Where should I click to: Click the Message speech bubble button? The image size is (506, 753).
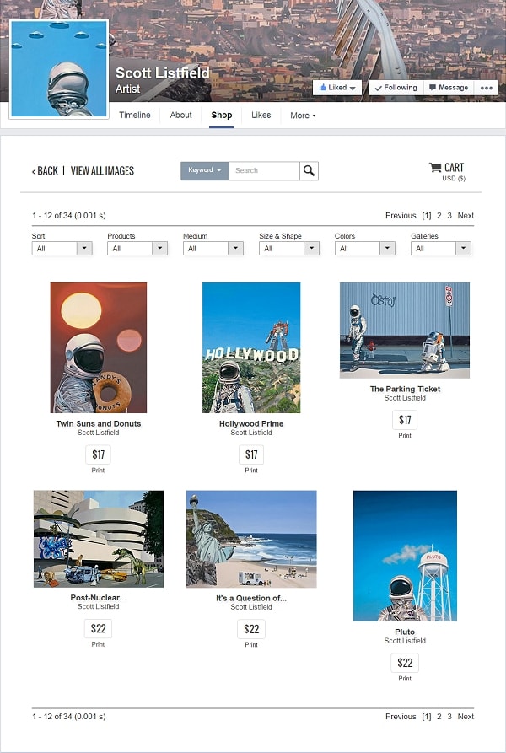coord(449,88)
